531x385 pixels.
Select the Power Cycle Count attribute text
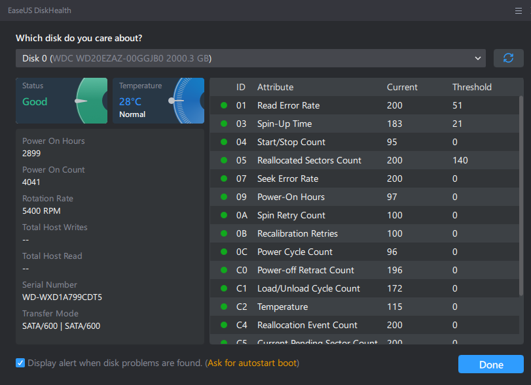coord(295,252)
